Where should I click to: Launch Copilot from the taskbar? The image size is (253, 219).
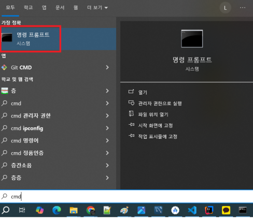click(x=40, y=210)
